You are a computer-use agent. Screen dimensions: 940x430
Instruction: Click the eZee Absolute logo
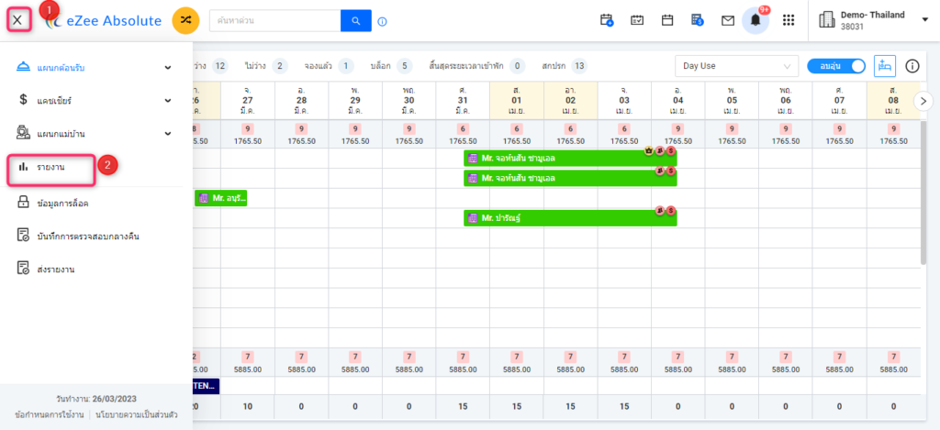[103, 21]
